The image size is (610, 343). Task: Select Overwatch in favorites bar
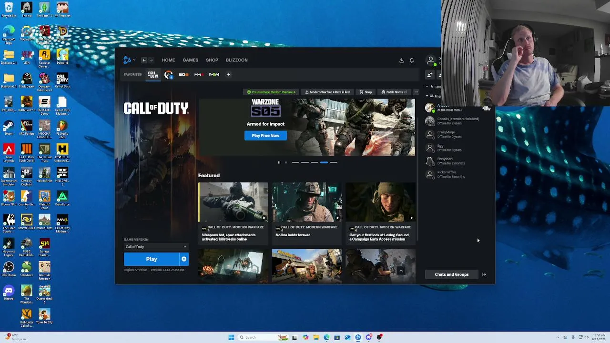(x=168, y=75)
